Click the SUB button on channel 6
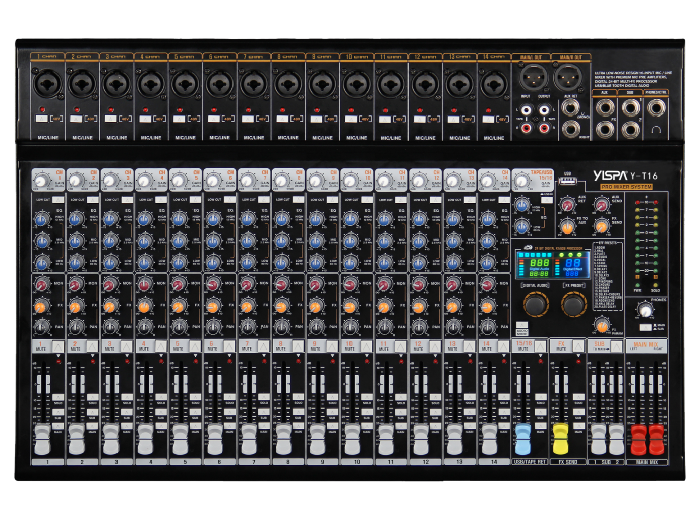Image resolution: width=699 pixels, height=524 pixels. click(229, 412)
